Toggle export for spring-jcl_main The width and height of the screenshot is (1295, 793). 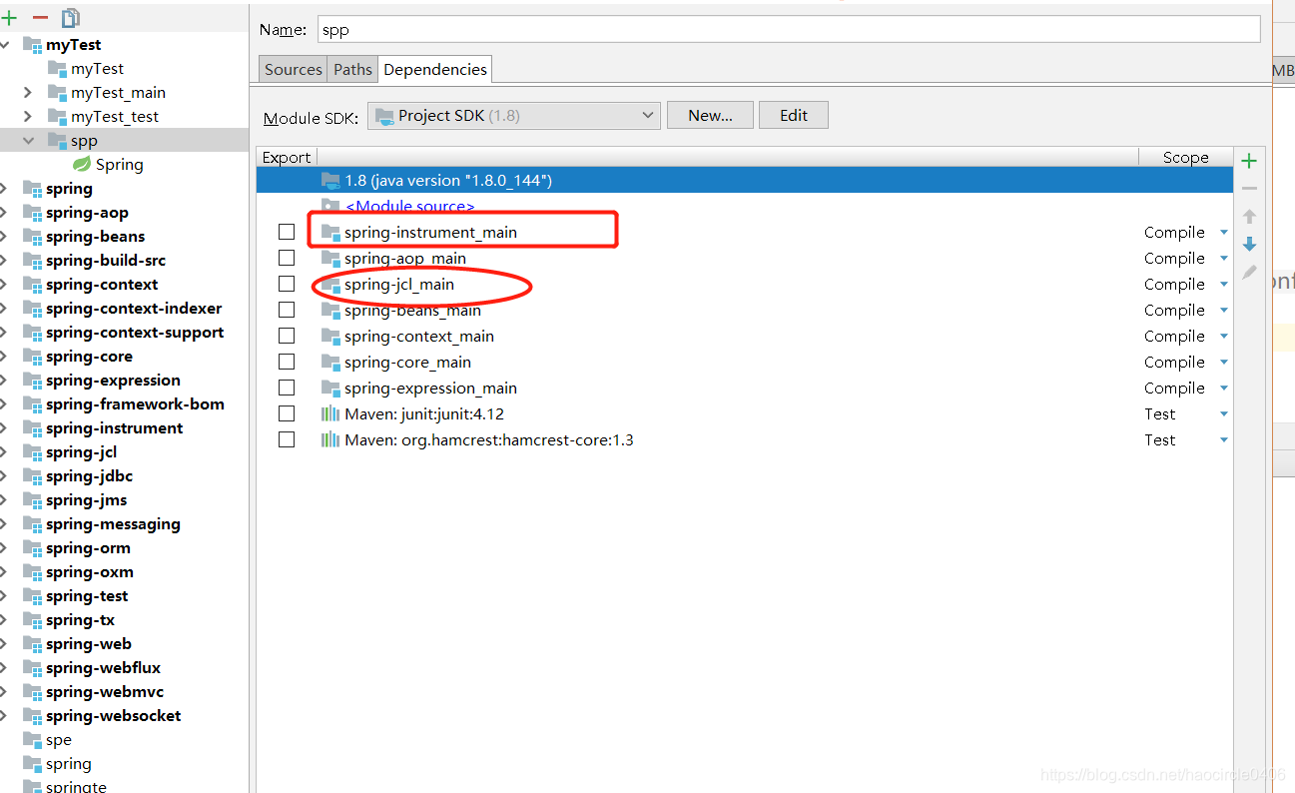point(287,284)
